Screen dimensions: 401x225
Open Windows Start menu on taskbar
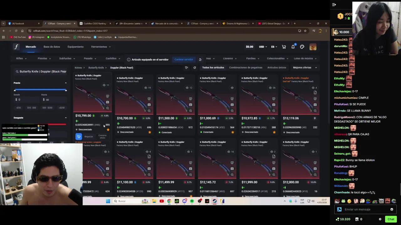coord(108,201)
